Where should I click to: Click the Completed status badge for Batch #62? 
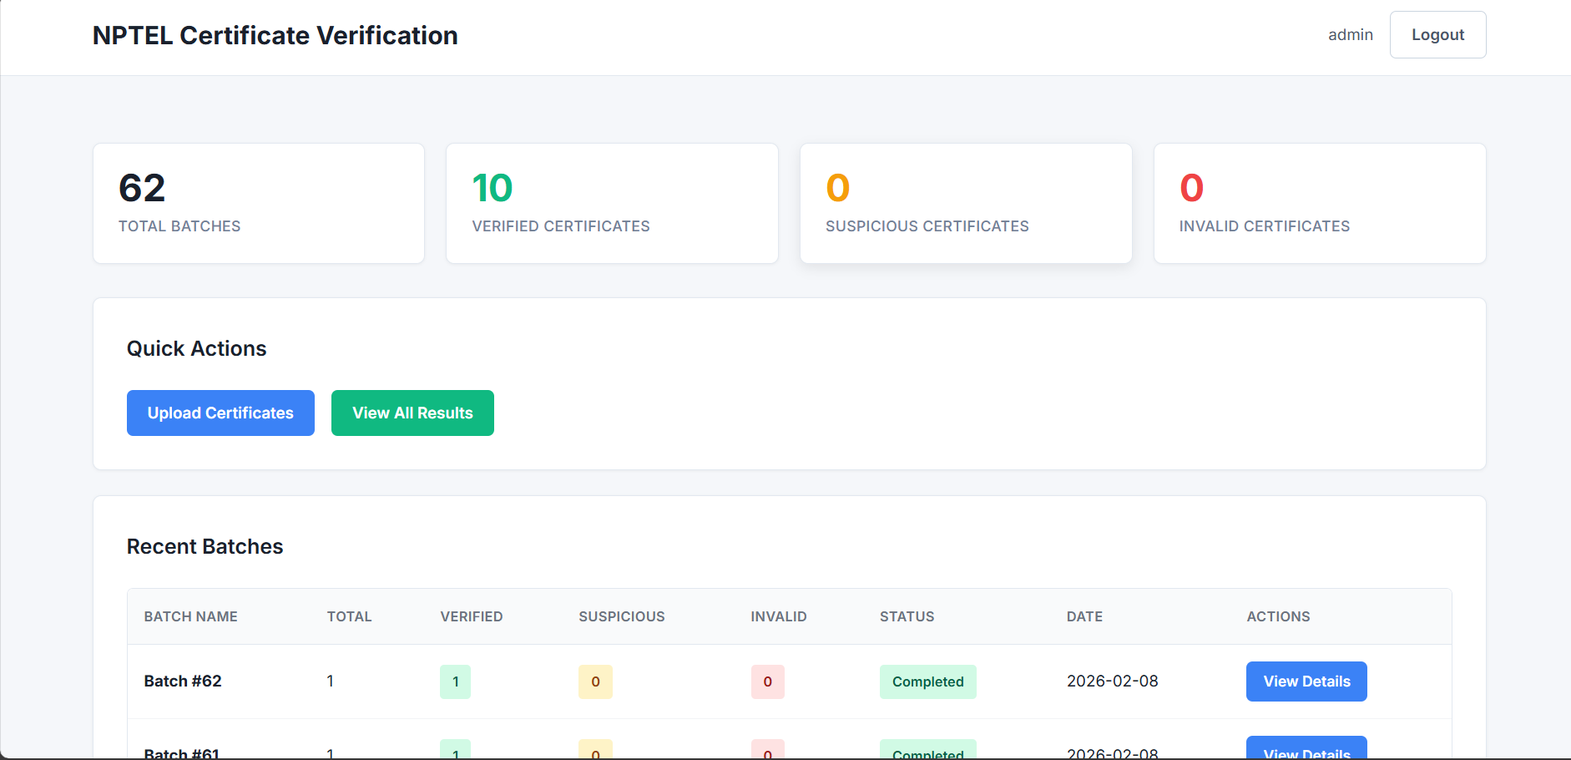coord(928,681)
